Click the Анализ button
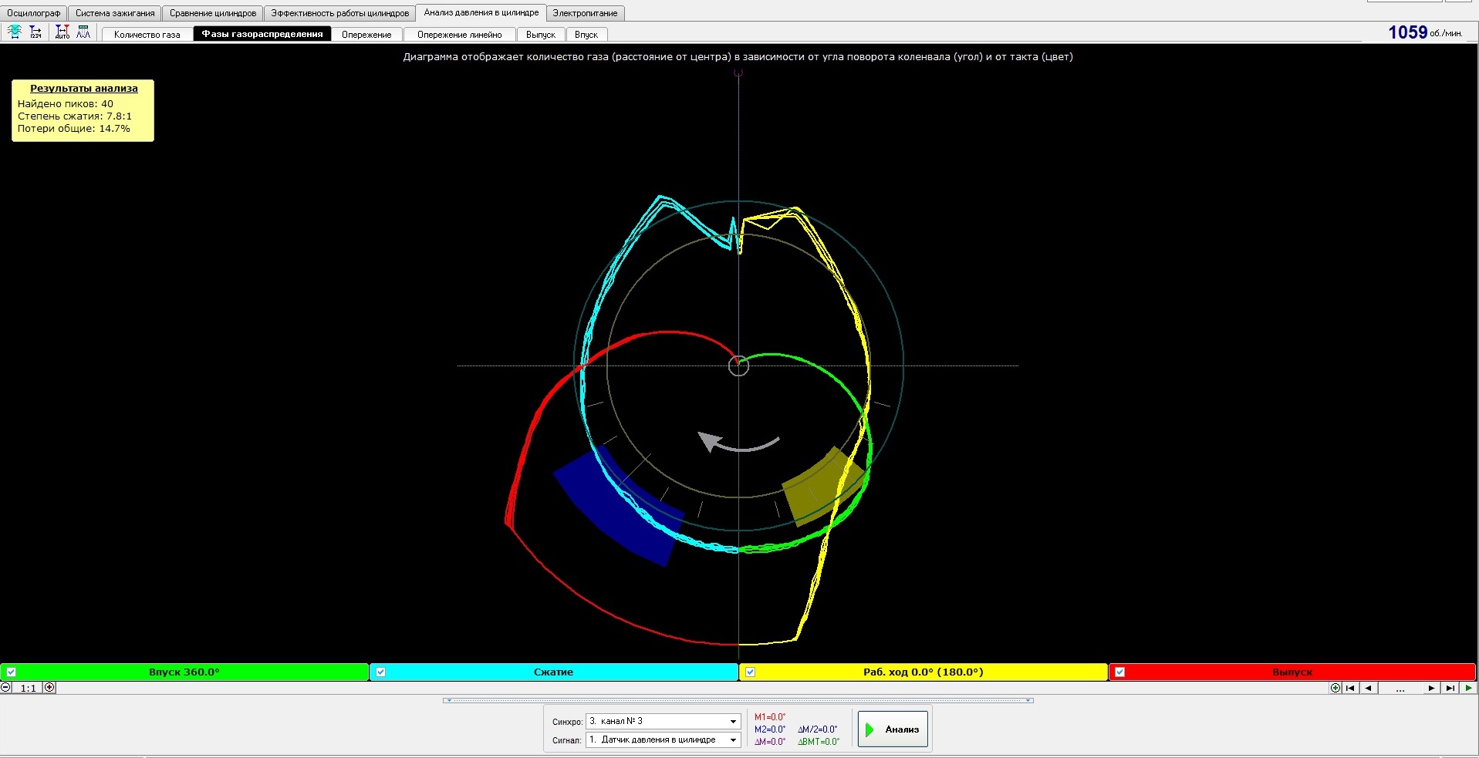The image size is (1479, 758). click(893, 729)
